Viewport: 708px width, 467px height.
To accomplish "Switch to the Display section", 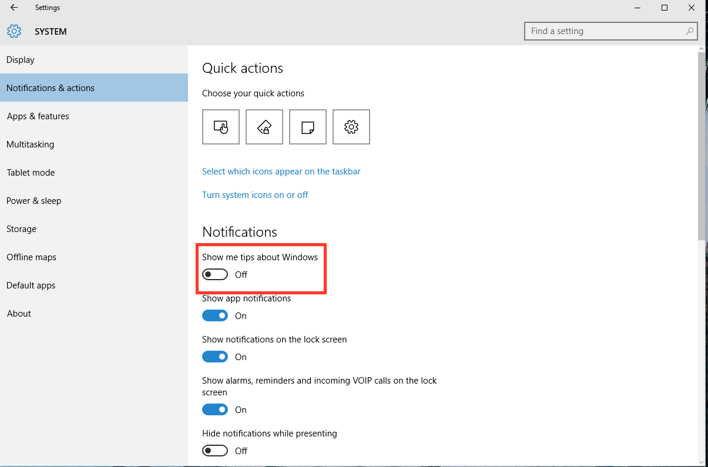I will coord(20,59).
